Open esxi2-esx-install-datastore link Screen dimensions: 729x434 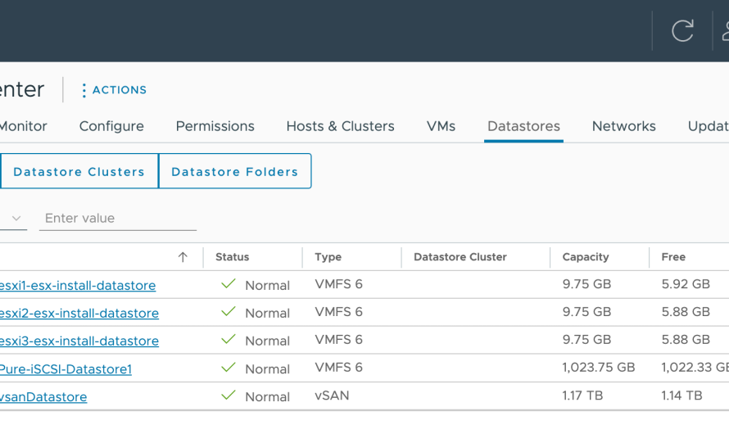pyautogui.click(x=79, y=314)
